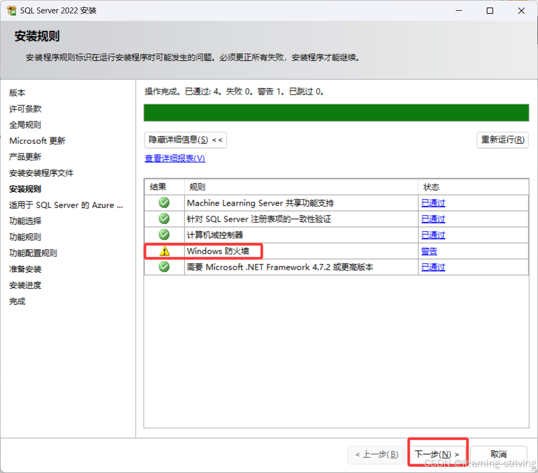Maximize the SQL Server 2022 安装 window
538x473 pixels.
click(x=490, y=11)
